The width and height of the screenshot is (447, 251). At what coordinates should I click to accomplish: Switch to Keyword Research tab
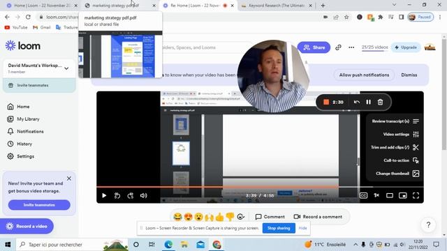click(277, 6)
